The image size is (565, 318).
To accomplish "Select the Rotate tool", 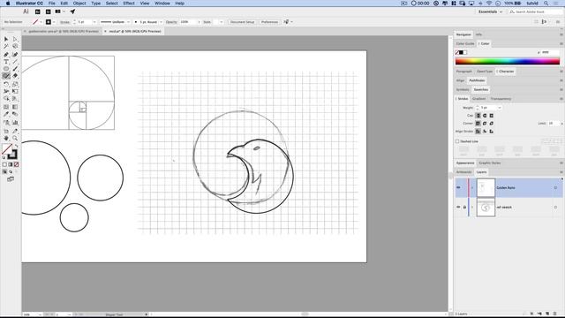I will [6, 84].
